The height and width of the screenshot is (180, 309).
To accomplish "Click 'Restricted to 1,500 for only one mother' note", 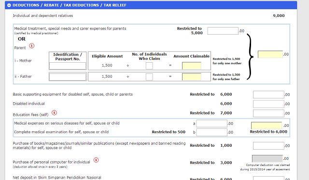I will (227, 61).
